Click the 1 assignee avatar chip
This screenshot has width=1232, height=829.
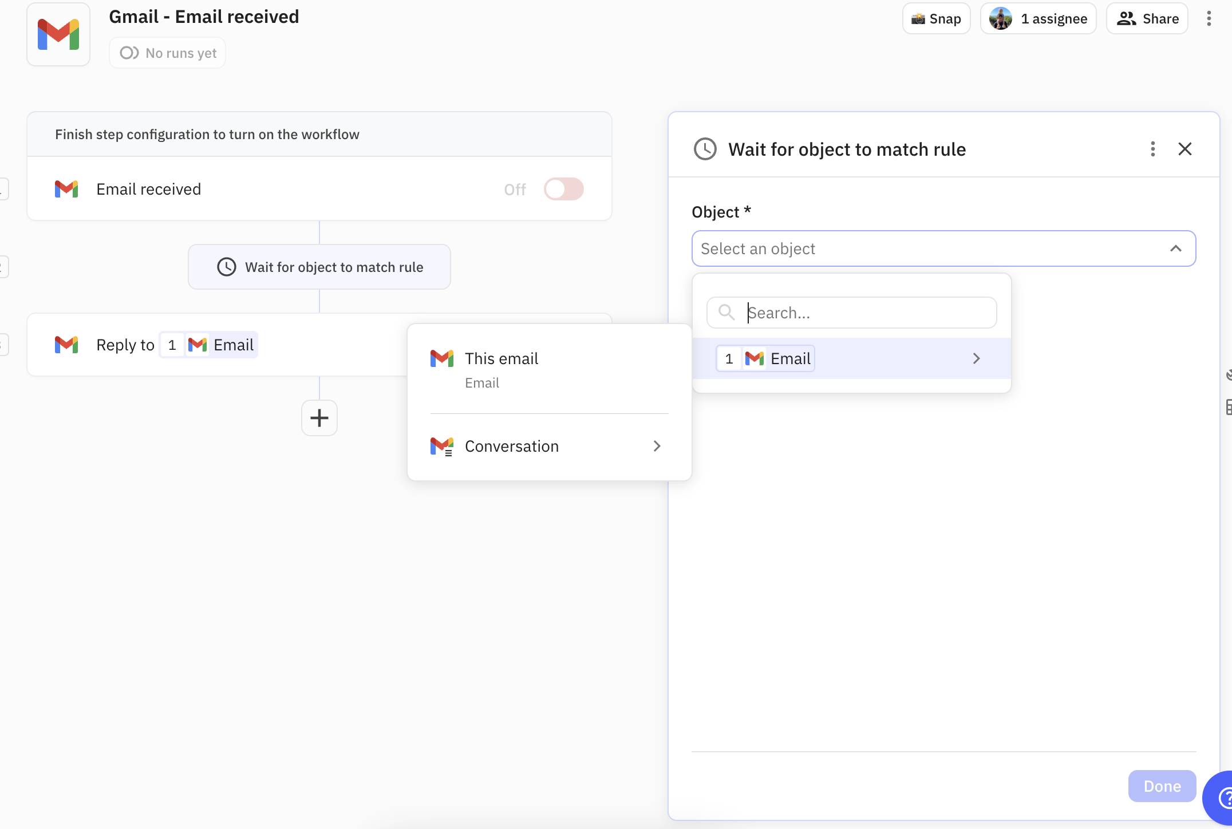[1038, 18]
